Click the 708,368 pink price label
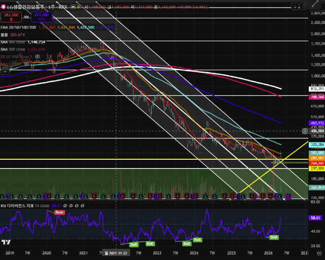The image size is (325, 260). click(317, 97)
